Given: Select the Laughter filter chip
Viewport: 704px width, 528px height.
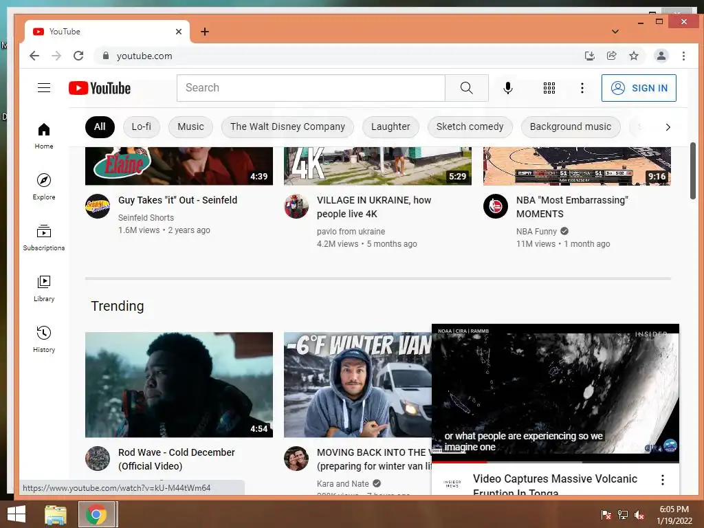Looking at the screenshot, I should (x=390, y=127).
